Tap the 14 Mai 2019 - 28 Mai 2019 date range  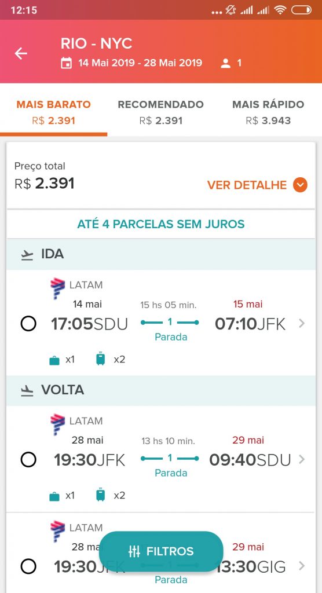pos(140,63)
